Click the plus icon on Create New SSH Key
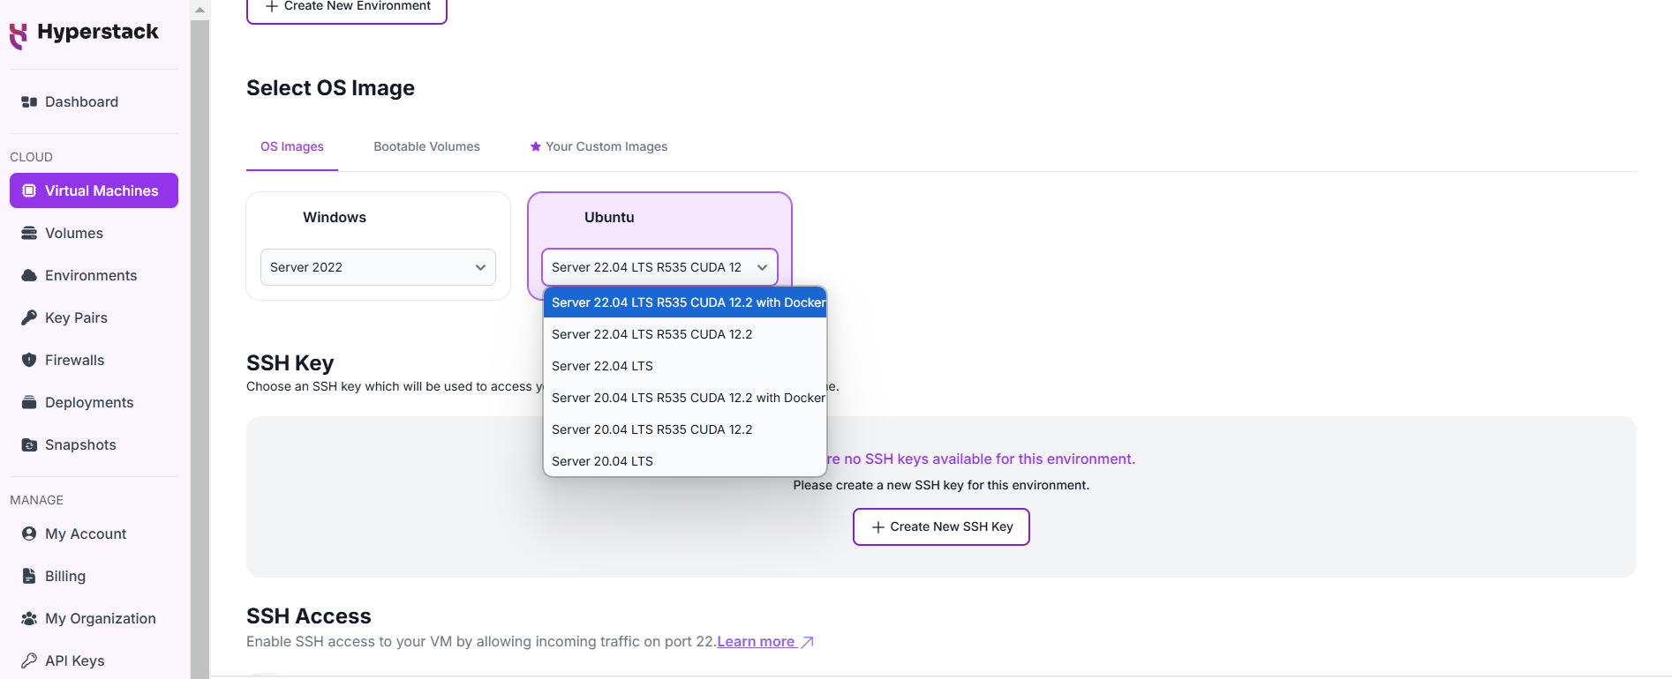 pos(878,527)
